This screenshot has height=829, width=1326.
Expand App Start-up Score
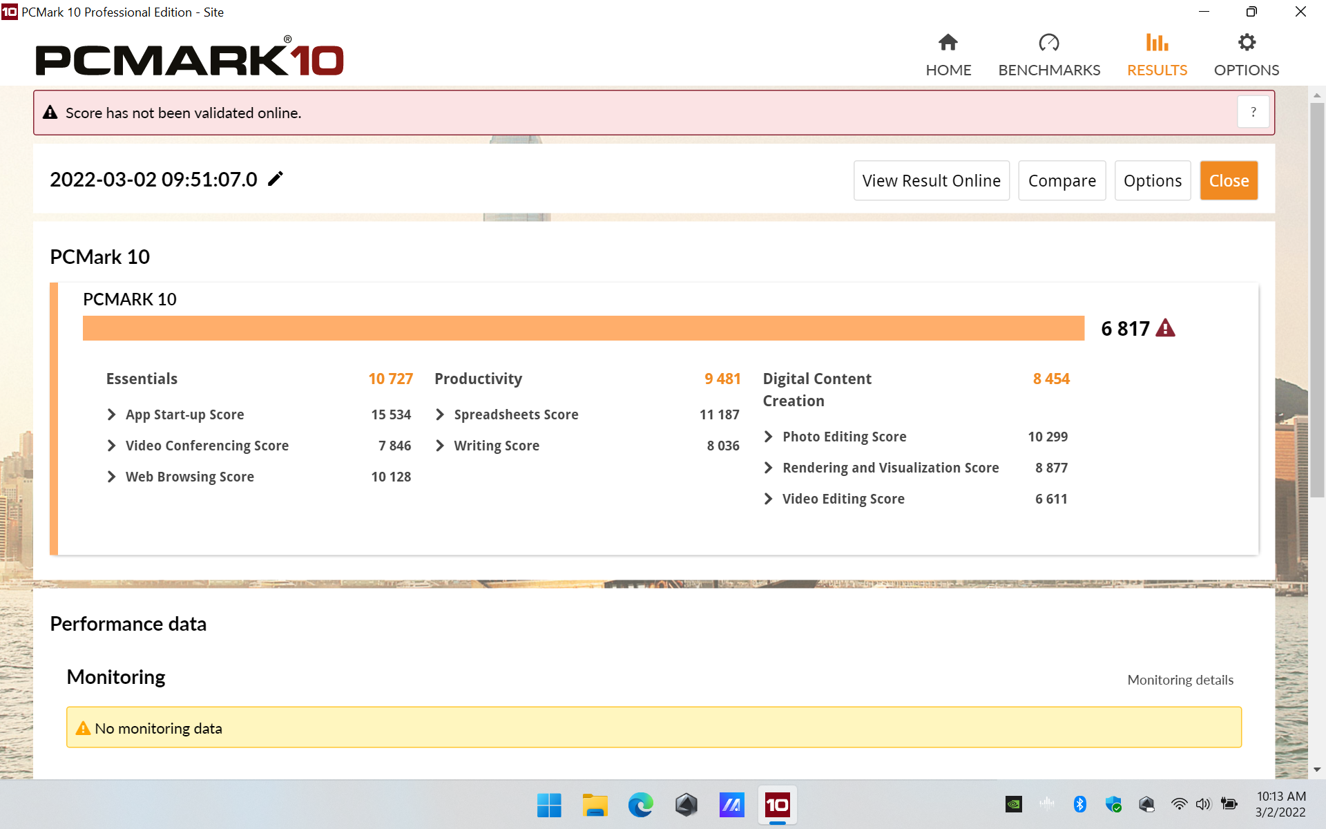click(111, 414)
